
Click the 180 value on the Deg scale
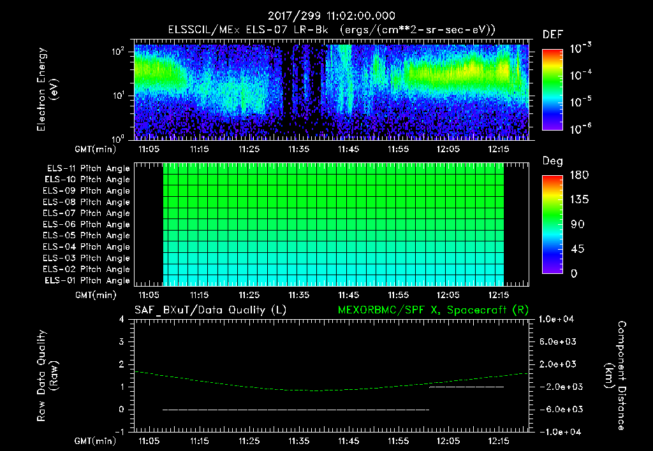579,175
